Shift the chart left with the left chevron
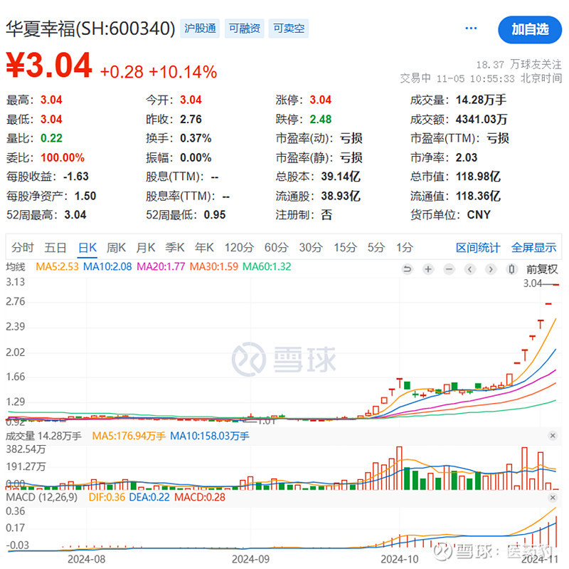The width and height of the screenshot is (569, 569). coord(470,269)
